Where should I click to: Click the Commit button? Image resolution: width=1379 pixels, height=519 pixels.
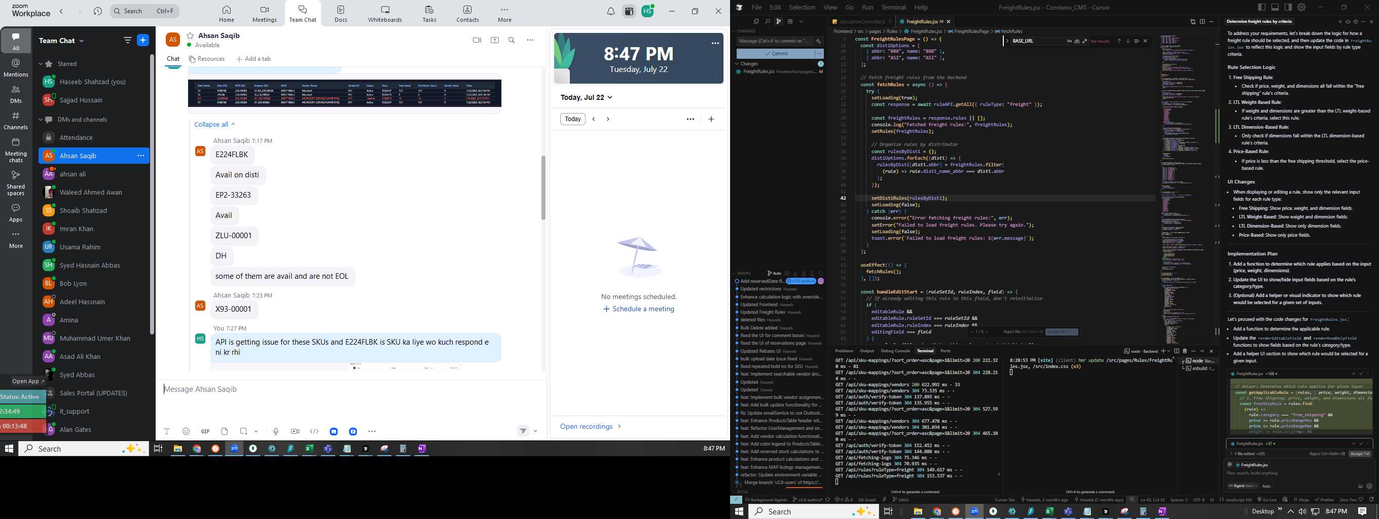[x=776, y=54]
